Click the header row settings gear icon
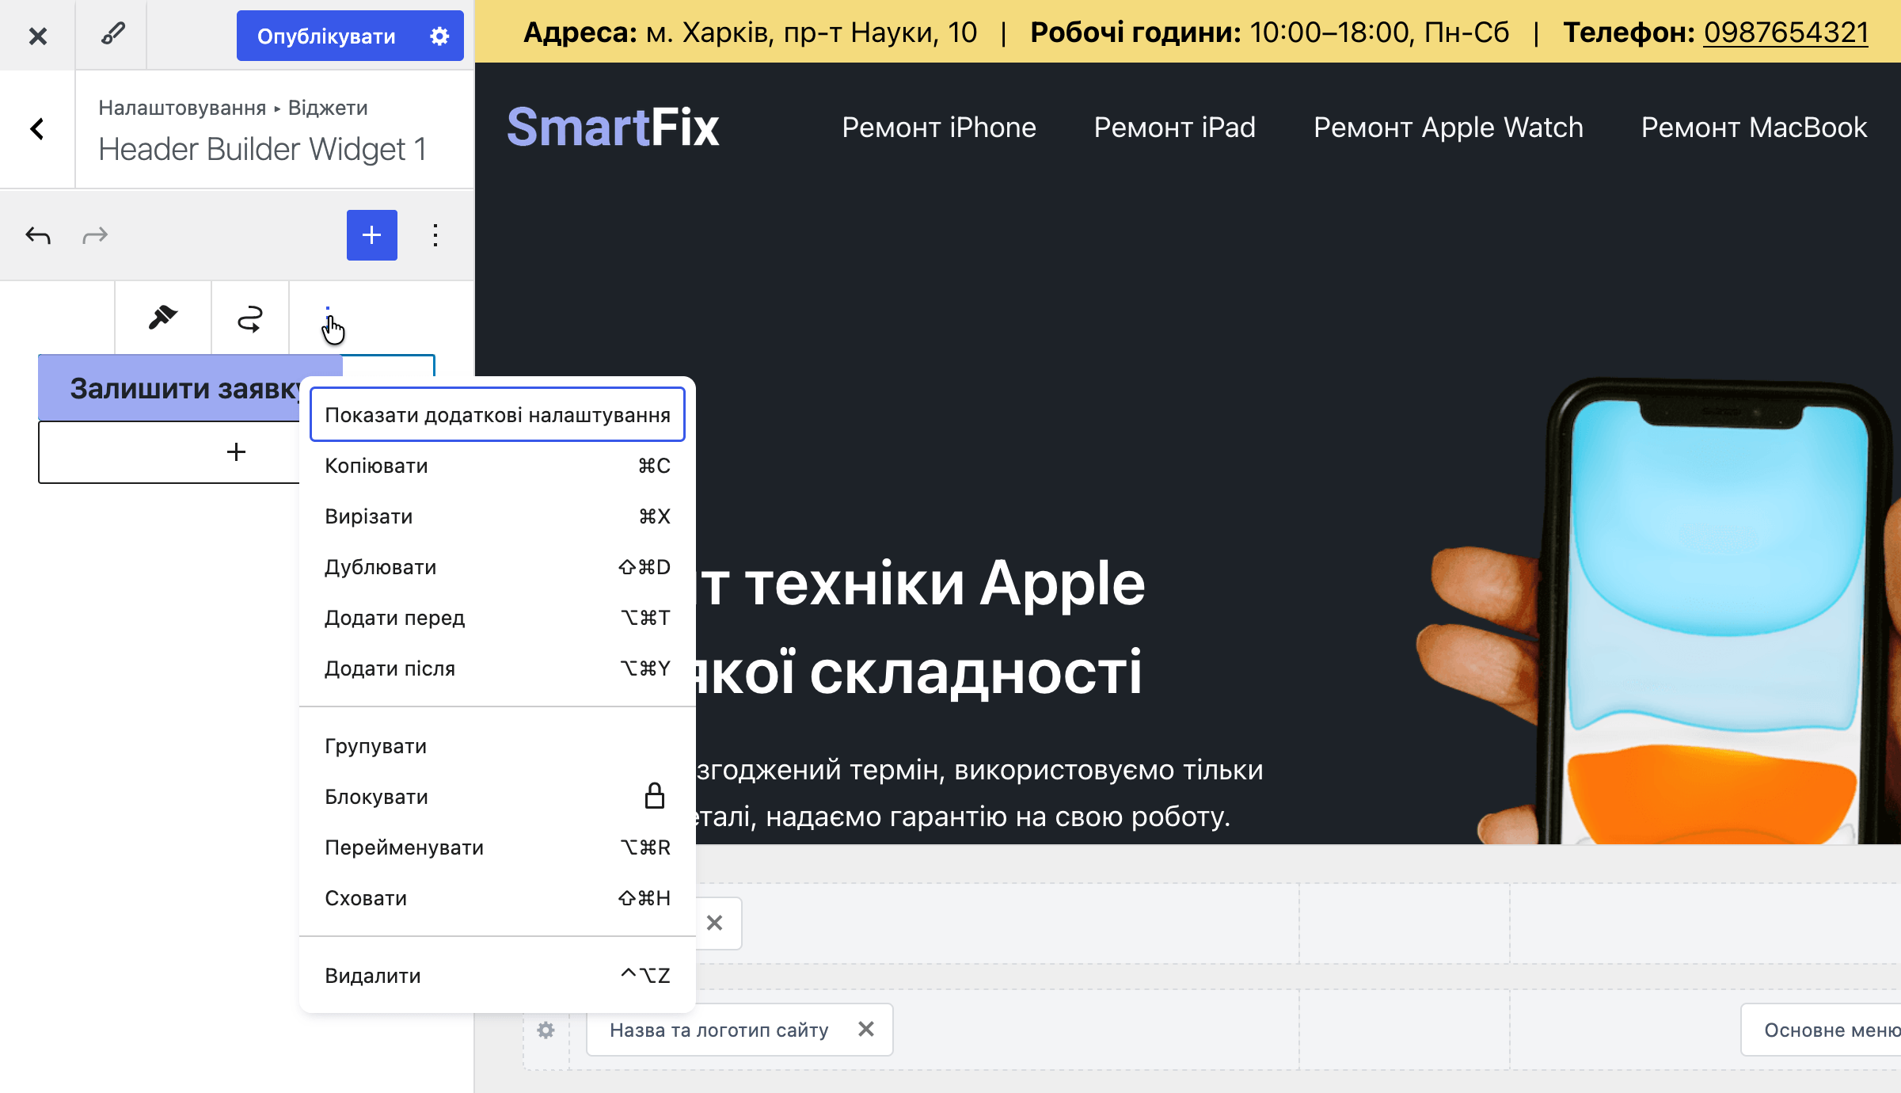Image resolution: width=1901 pixels, height=1093 pixels. point(546,1030)
